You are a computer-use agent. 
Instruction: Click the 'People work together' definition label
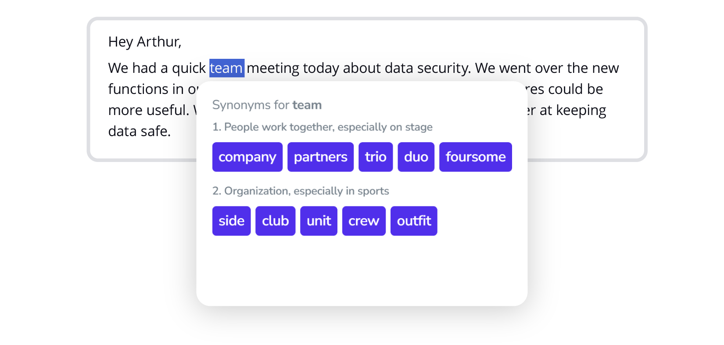[322, 127]
